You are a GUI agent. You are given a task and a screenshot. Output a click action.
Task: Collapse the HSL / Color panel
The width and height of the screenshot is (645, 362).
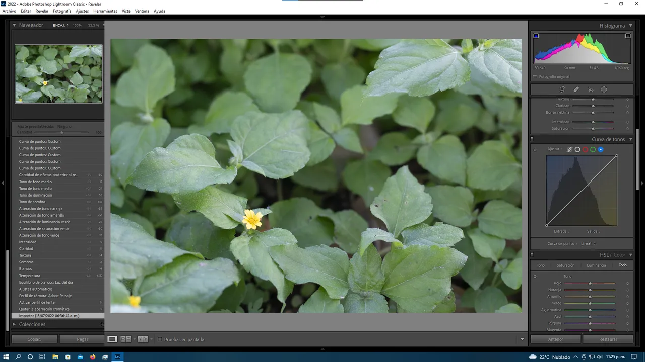coord(630,255)
